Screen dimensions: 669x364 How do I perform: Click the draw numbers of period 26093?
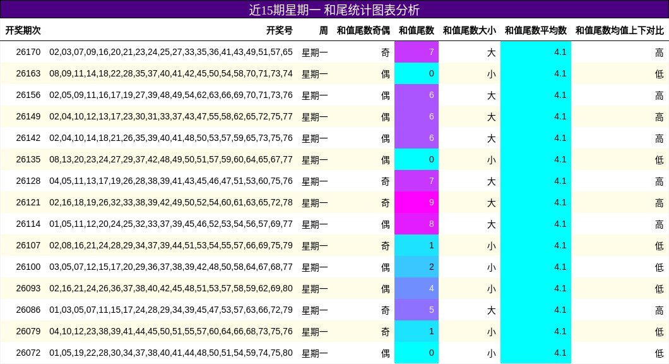pyautogui.click(x=171, y=288)
